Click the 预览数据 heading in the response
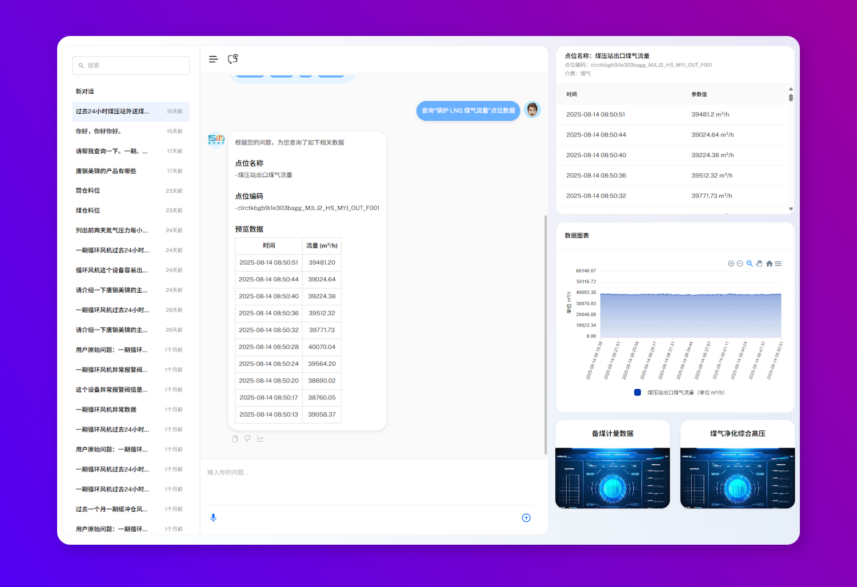The image size is (857, 587). click(x=249, y=229)
